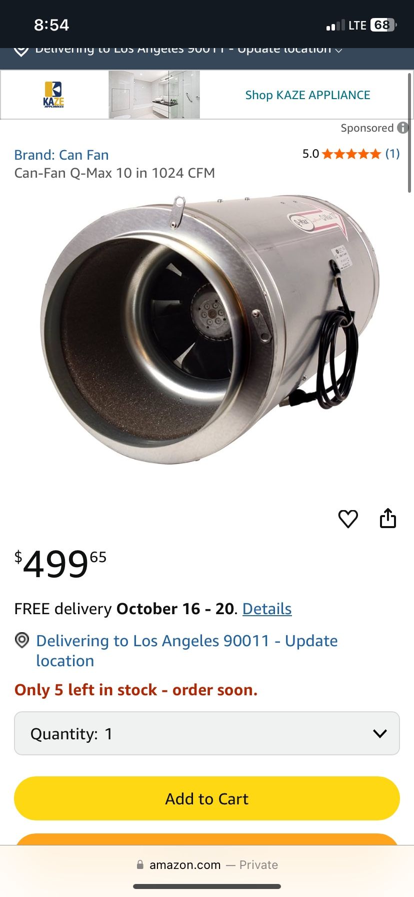The image size is (414, 897).
Task: Tap the KAZE bathroom ad thumbnail
Action: [x=154, y=95]
